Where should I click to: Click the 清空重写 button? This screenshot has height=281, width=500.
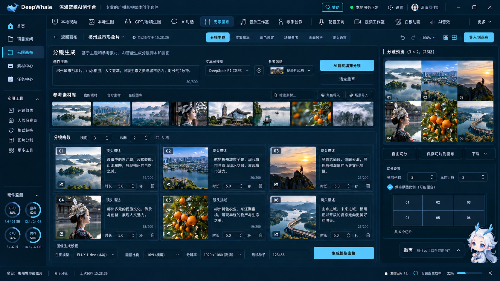(x=347, y=79)
